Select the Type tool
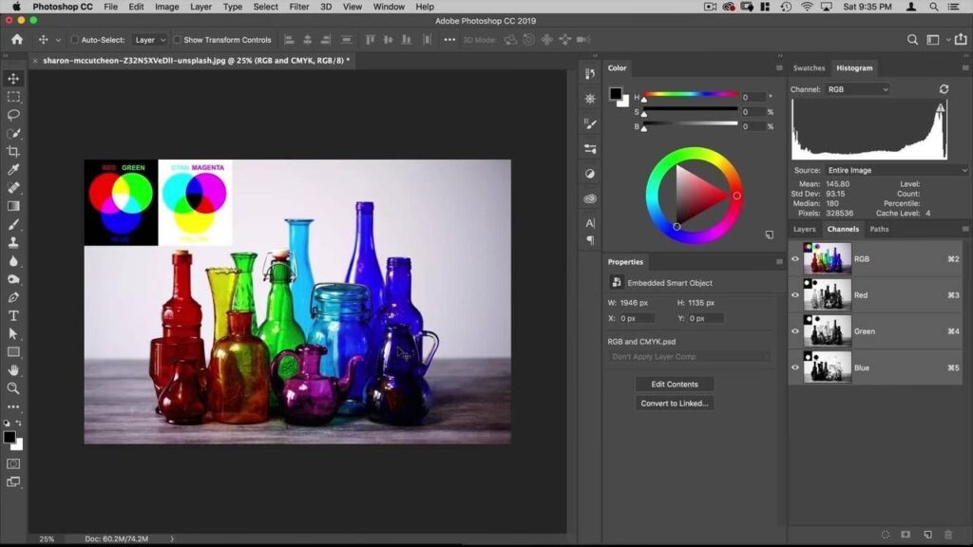This screenshot has height=547, width=973. pos(13,315)
